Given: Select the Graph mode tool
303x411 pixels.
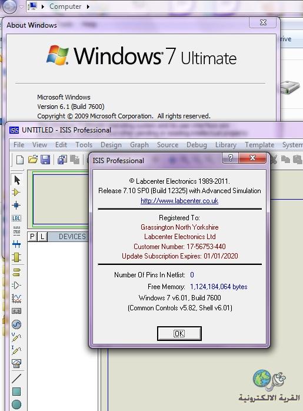Looking at the screenshot, I should (x=16, y=298).
